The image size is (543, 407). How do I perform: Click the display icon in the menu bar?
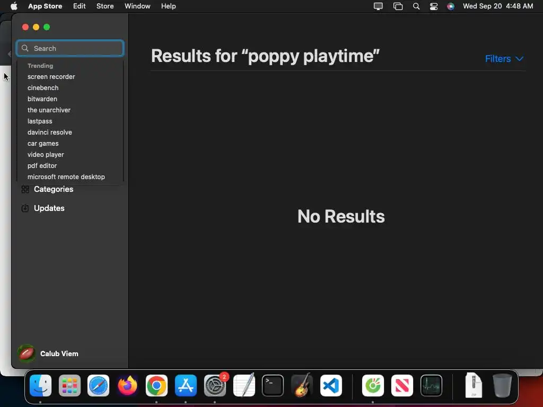[x=378, y=6]
